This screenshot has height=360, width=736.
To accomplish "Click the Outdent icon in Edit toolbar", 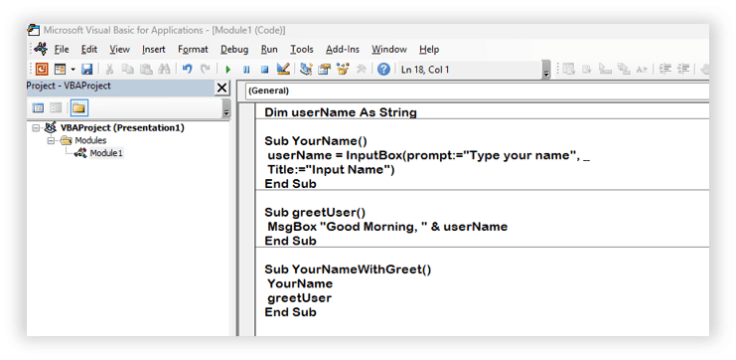I will [684, 70].
